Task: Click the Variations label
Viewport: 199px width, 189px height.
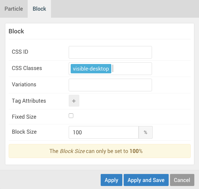Action: click(x=24, y=84)
